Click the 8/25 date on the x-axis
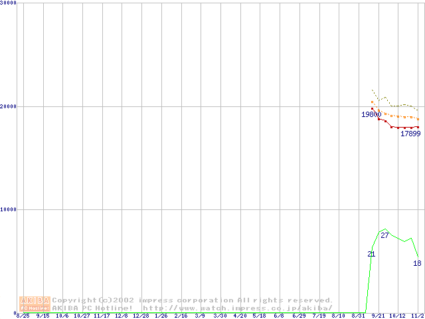The image size is (425, 319). pos(22,316)
